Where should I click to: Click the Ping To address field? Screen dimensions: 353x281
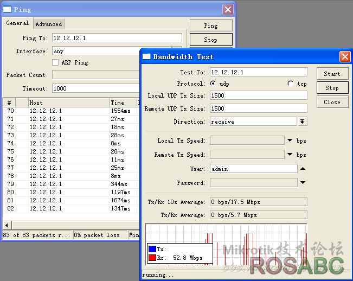pos(117,38)
